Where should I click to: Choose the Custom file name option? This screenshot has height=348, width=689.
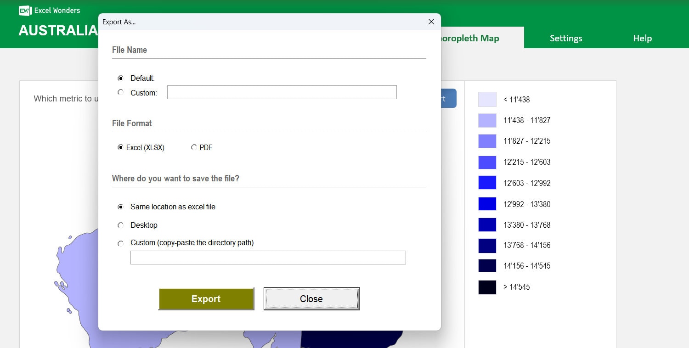pos(121,92)
